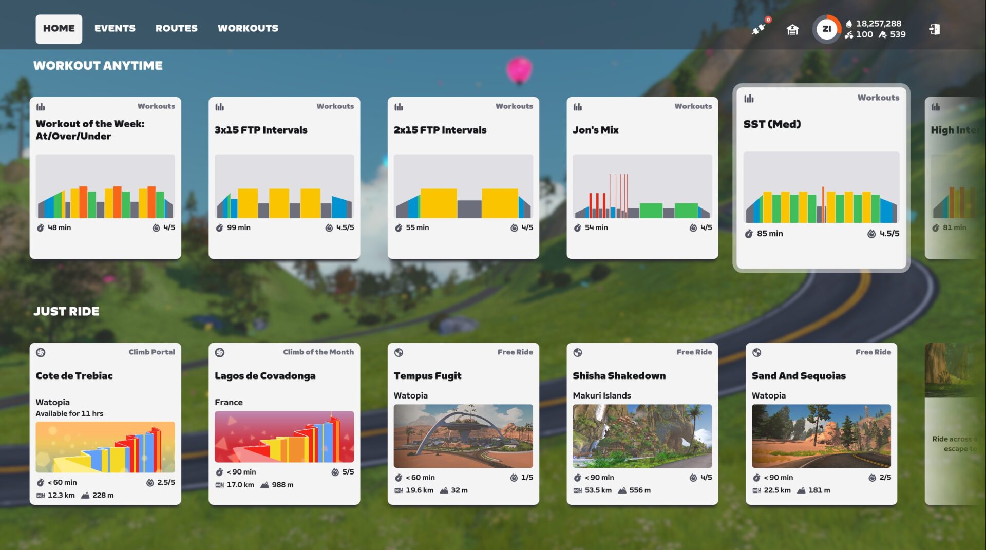Open the device pairing connections icon

click(759, 29)
